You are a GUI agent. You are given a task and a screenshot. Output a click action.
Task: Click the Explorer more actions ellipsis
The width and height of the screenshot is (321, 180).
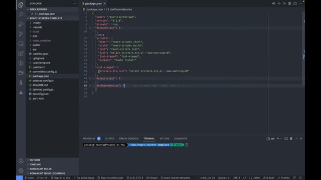pos(74,3)
